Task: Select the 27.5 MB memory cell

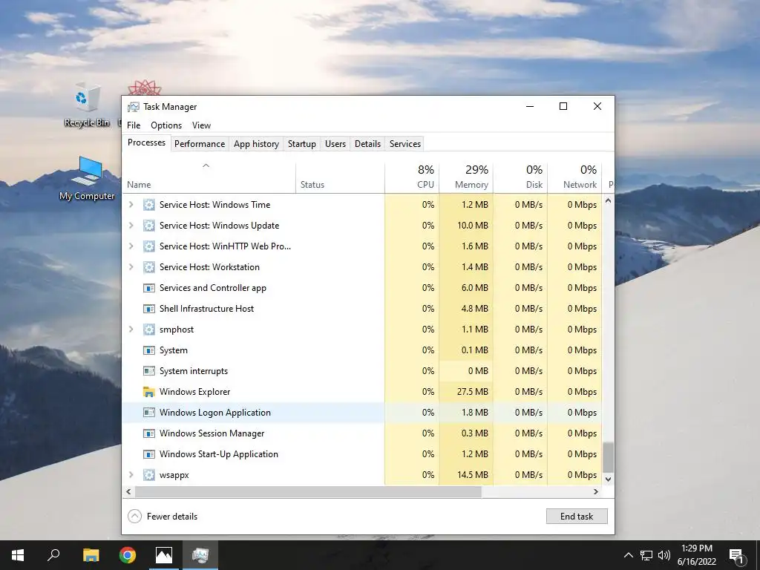Action: coord(466,392)
